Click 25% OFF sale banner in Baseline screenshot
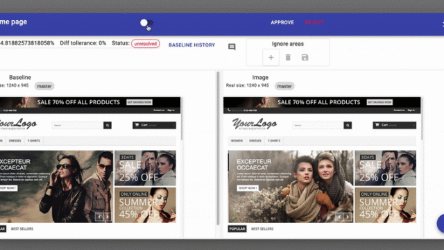The image size is (444, 250). 145,168
